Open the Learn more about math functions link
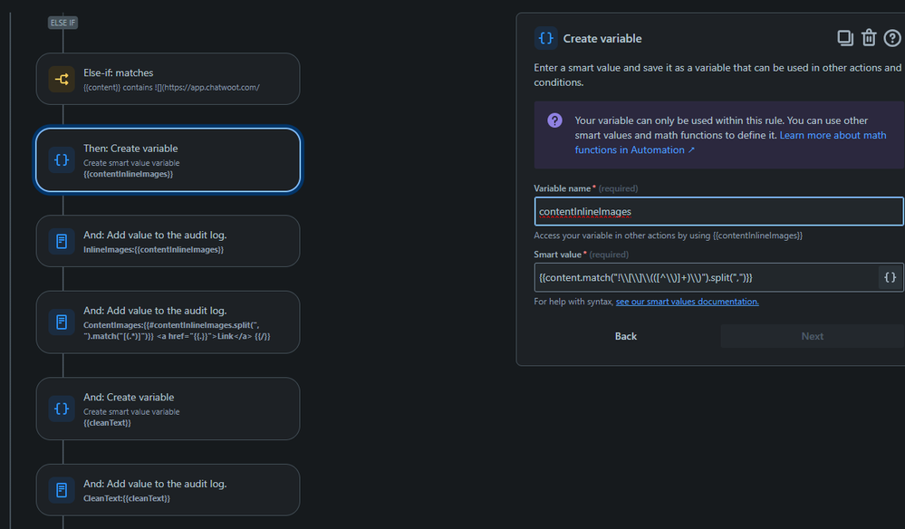Screen dimensions: 905x529 point(833,135)
